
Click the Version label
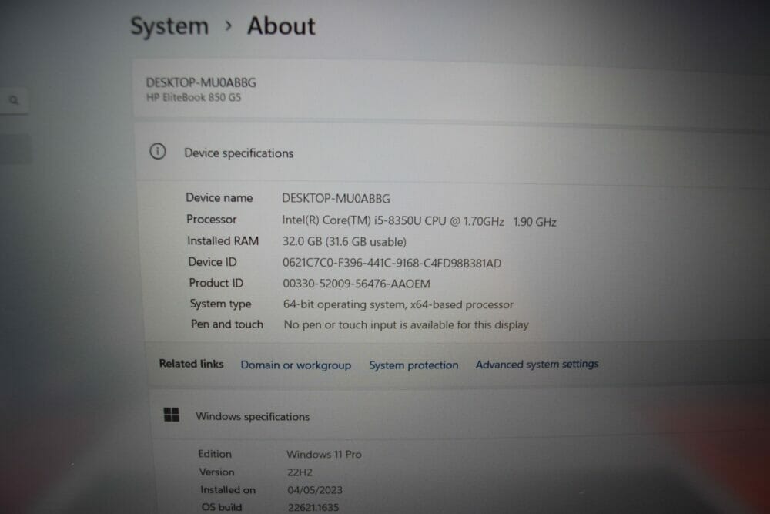[x=216, y=472]
